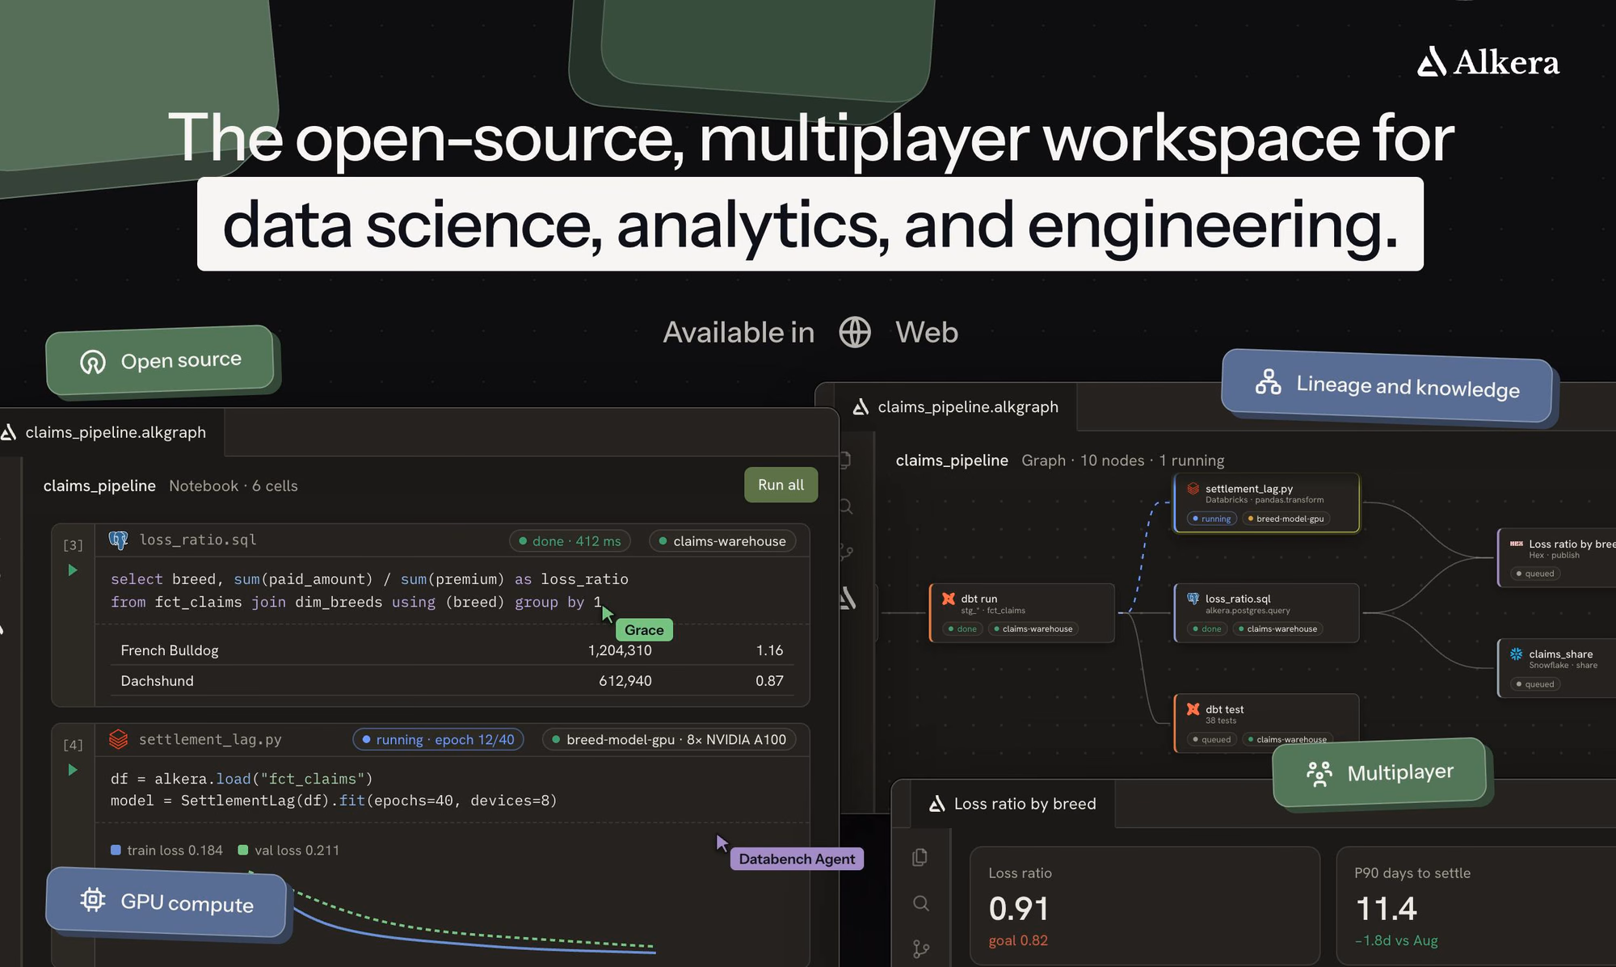Click the globe icon next to Web
The image size is (1616, 967).
coord(855,332)
